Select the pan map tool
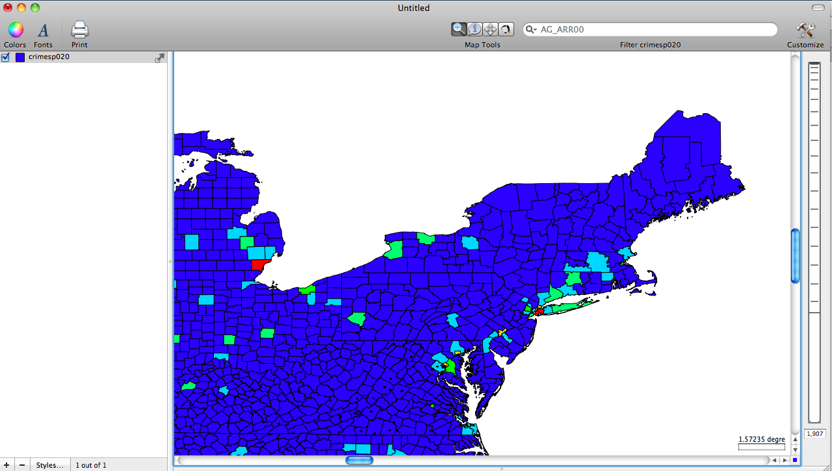Screen dimensions: 832x471 click(x=491, y=29)
